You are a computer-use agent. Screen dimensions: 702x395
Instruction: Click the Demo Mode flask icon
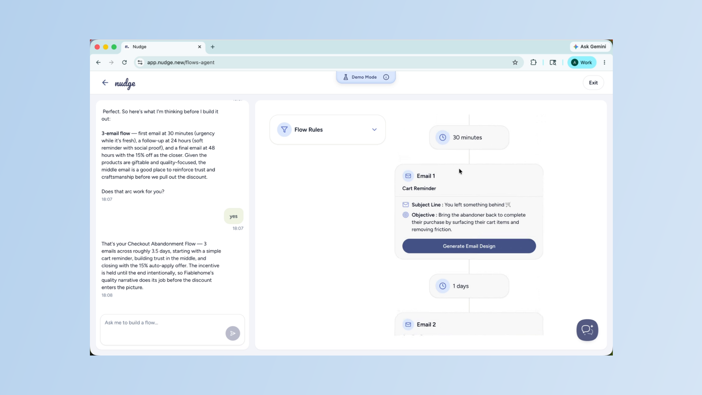click(346, 77)
